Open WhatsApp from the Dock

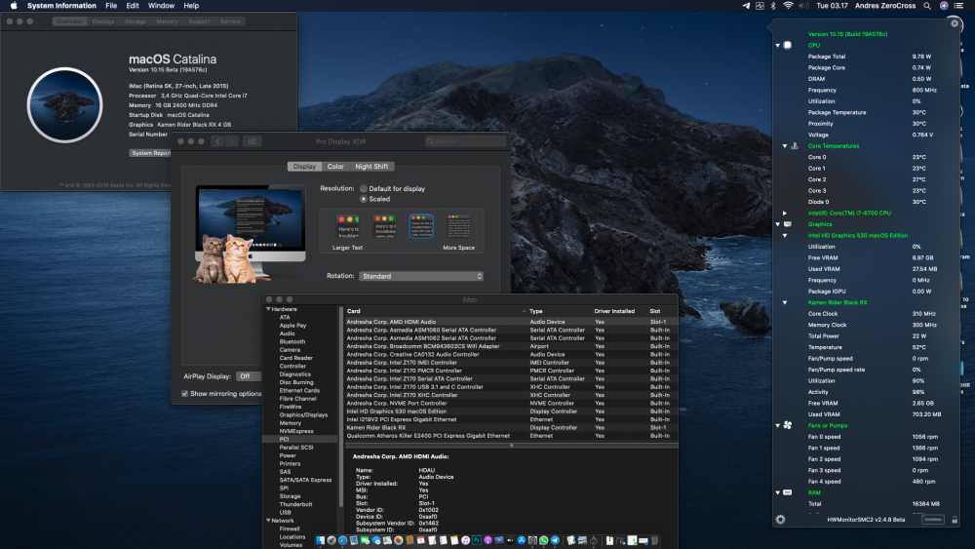click(544, 540)
